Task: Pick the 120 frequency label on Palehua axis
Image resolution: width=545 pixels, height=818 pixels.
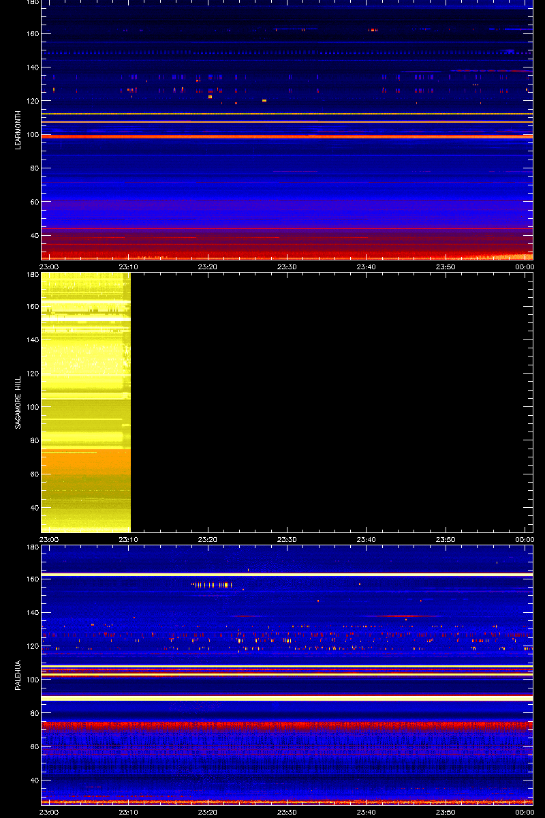Action: coord(32,646)
